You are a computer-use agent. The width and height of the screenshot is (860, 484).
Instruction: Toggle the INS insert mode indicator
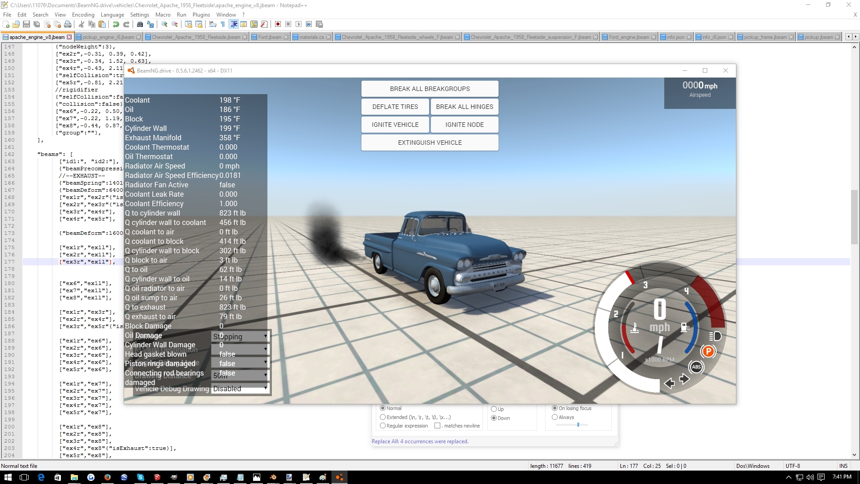[x=843, y=466]
